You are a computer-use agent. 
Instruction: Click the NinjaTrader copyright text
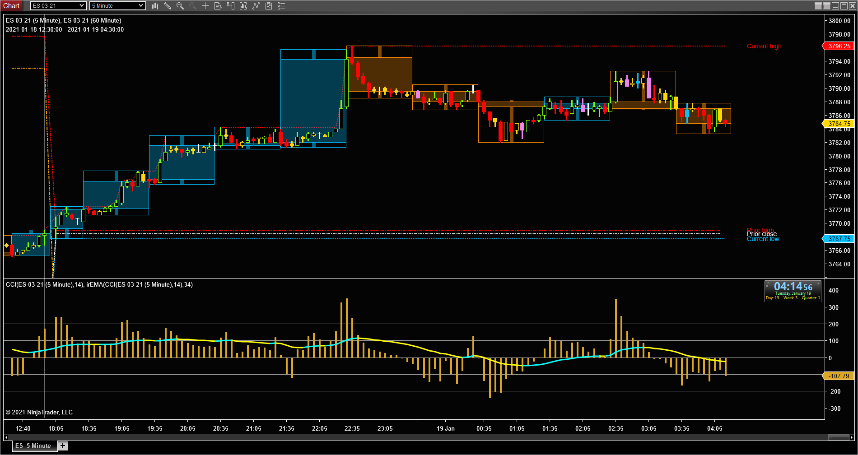(x=39, y=412)
